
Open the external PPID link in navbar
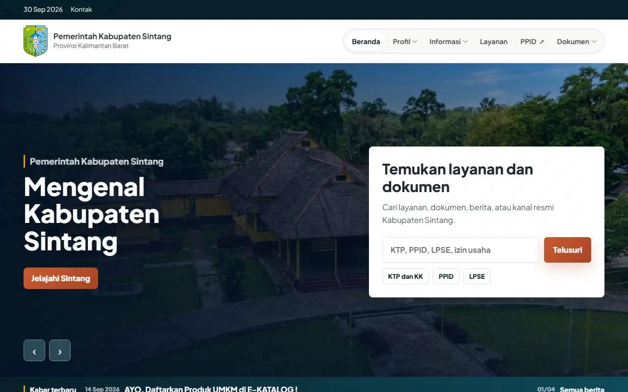pos(532,42)
